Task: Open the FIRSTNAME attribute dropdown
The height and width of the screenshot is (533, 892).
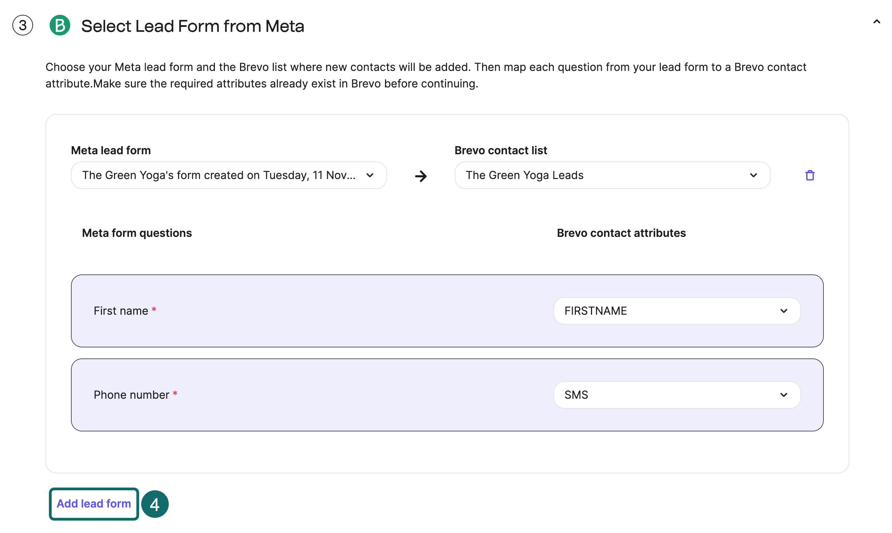Action: coord(676,311)
